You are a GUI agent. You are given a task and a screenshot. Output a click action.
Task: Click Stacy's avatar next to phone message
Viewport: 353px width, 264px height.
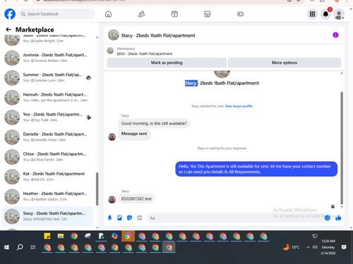coord(112,199)
